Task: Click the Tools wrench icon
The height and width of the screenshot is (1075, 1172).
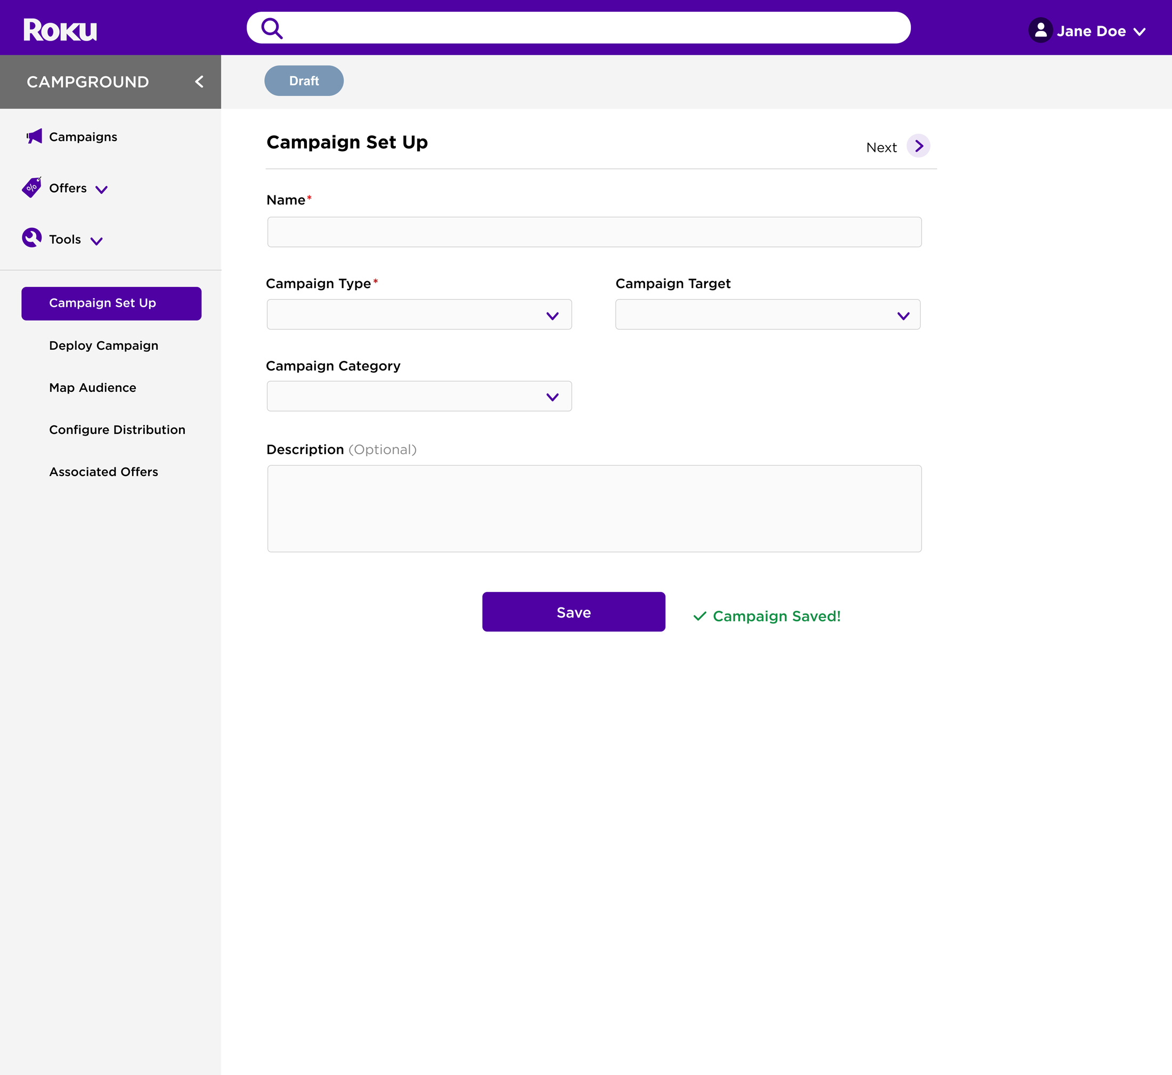Action: (x=32, y=238)
